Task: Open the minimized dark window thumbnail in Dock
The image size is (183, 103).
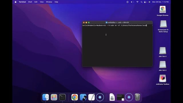Action: (120, 97)
